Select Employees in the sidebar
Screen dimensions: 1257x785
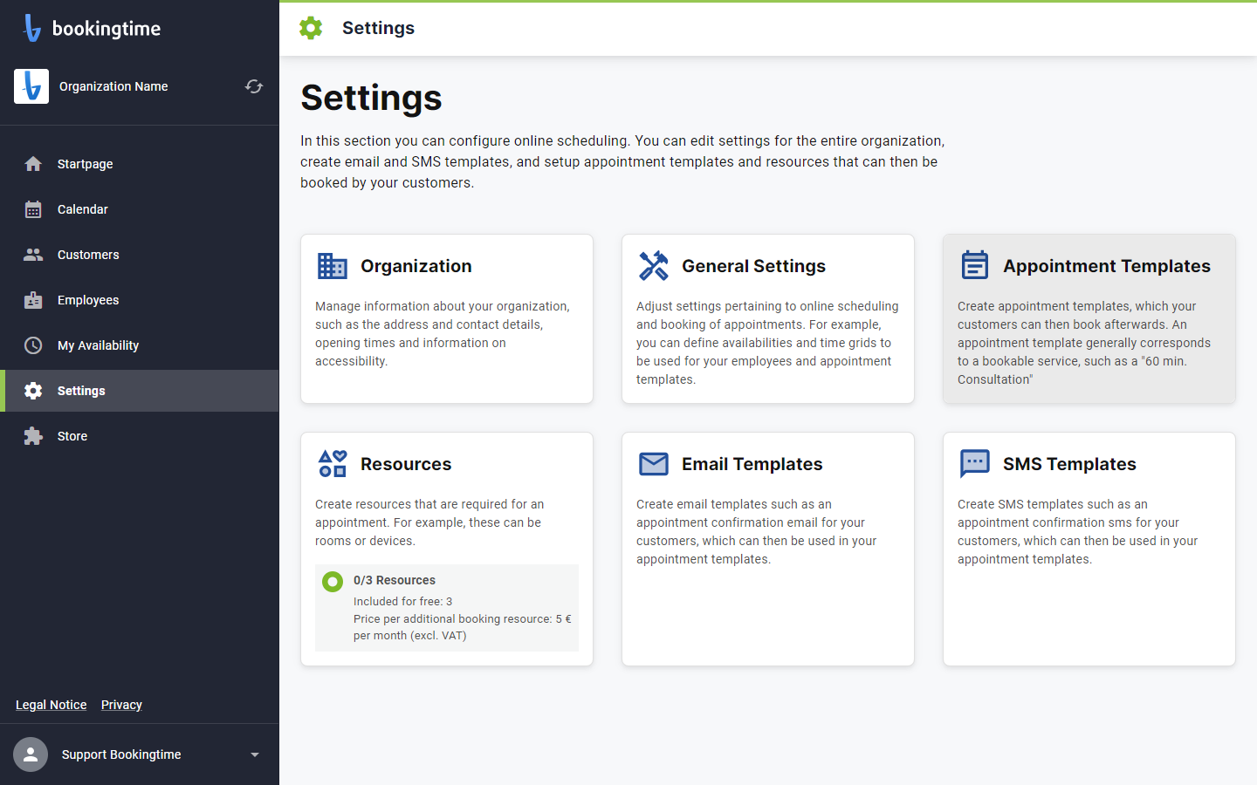pyautogui.click(x=140, y=300)
